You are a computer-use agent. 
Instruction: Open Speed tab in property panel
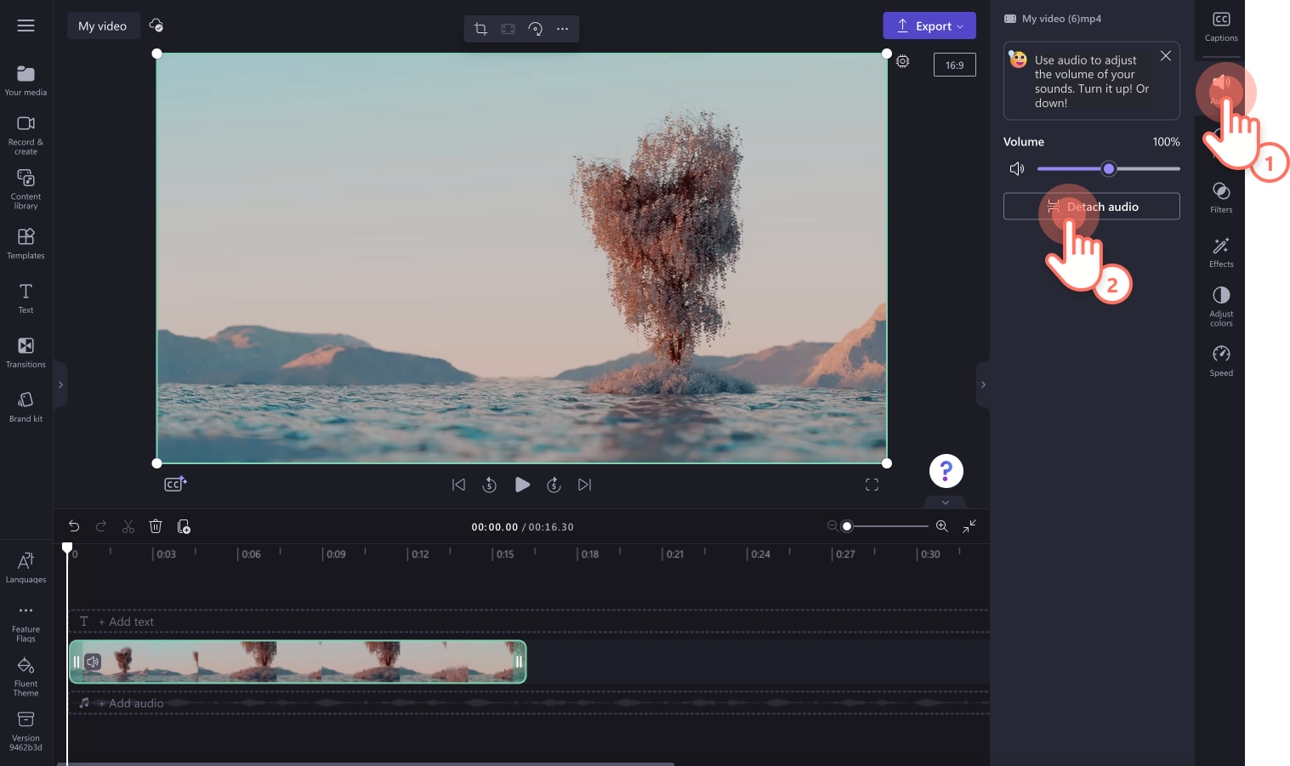pos(1221,360)
